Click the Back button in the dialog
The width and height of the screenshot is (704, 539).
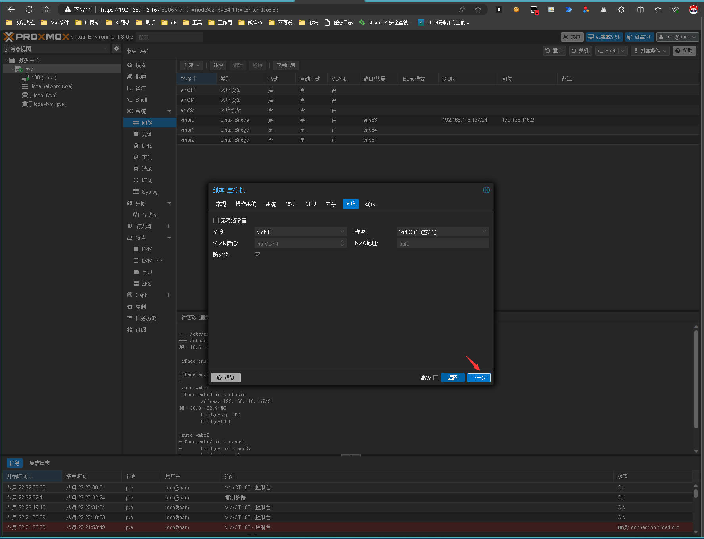click(x=453, y=378)
